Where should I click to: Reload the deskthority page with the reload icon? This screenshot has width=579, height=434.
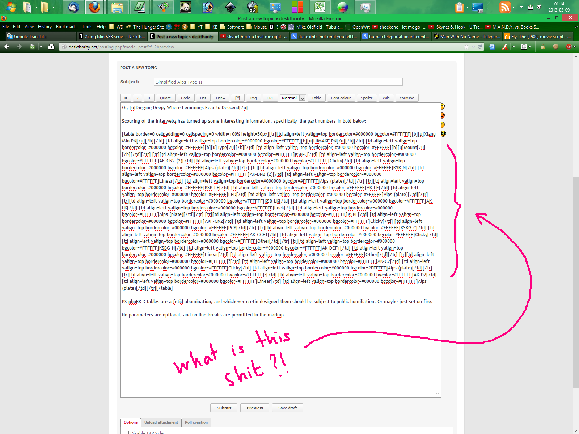tap(479, 47)
